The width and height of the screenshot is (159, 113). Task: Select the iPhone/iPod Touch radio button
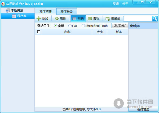(x=83, y=26)
